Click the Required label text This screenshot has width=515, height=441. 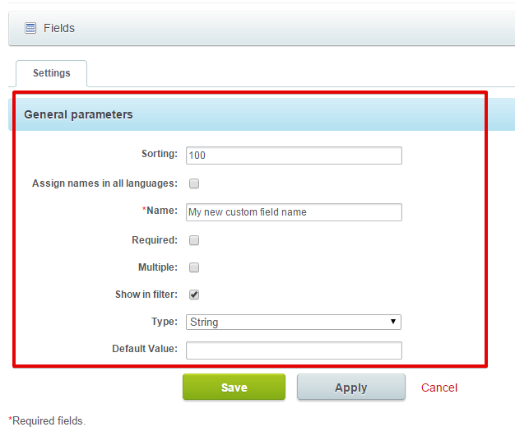pos(155,240)
